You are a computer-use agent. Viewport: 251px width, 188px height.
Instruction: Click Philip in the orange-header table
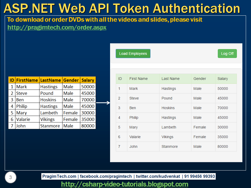click(x=22, y=106)
